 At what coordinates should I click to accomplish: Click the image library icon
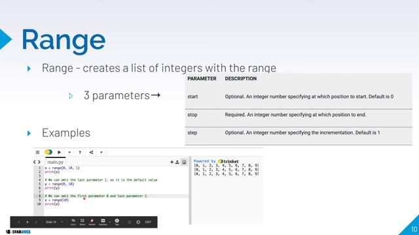point(184,162)
